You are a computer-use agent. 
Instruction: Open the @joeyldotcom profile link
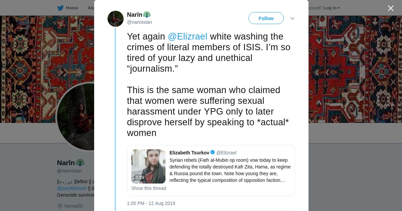coord(72,188)
